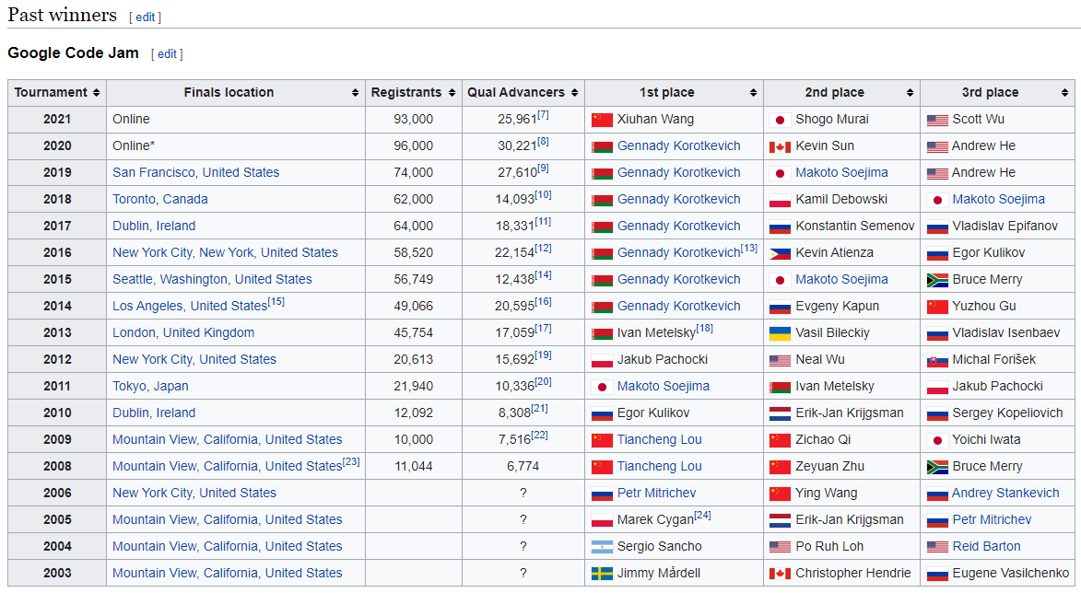
Task: Sort by Registrants column arrows
Action: 452,92
